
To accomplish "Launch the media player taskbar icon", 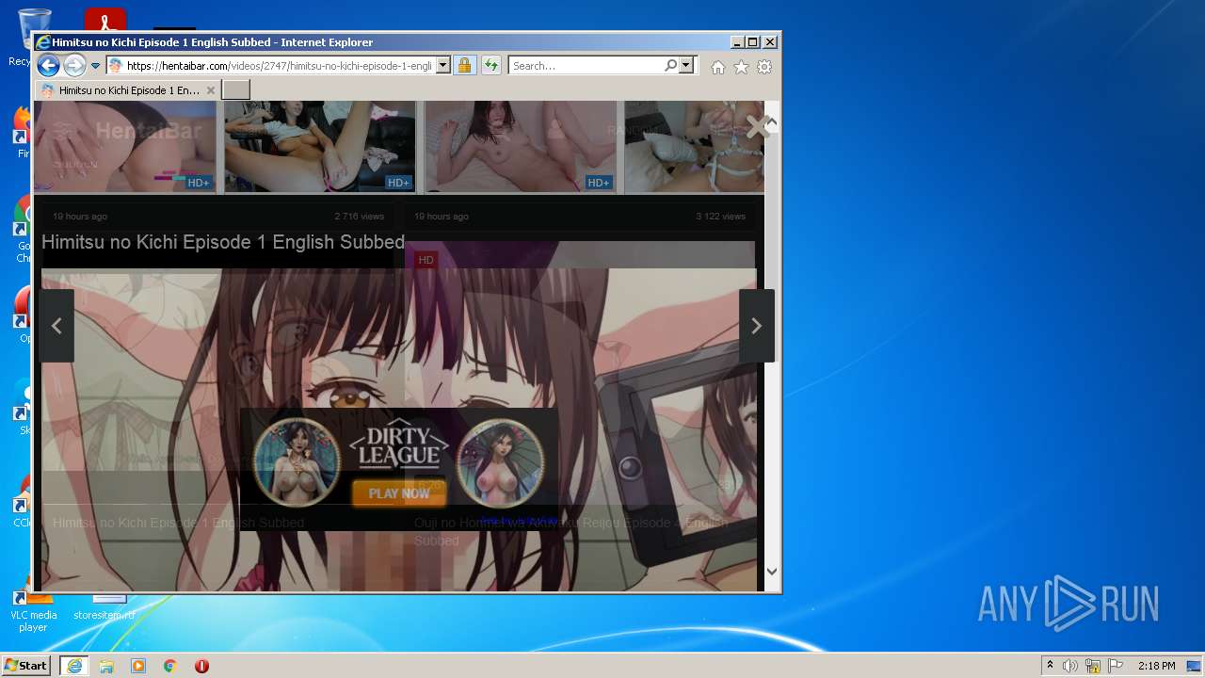I will pyautogui.click(x=138, y=666).
